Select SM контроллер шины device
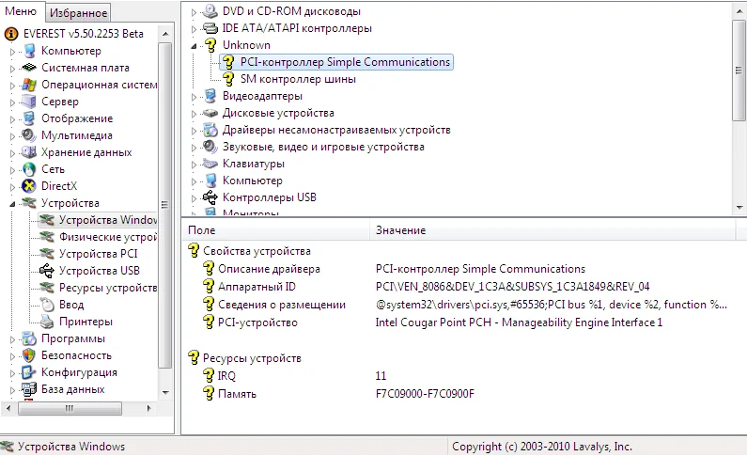 pos(298,79)
